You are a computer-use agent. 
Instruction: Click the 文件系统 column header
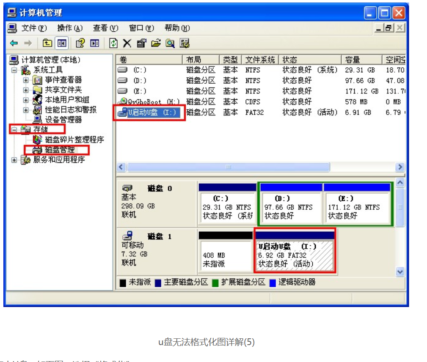pos(260,60)
